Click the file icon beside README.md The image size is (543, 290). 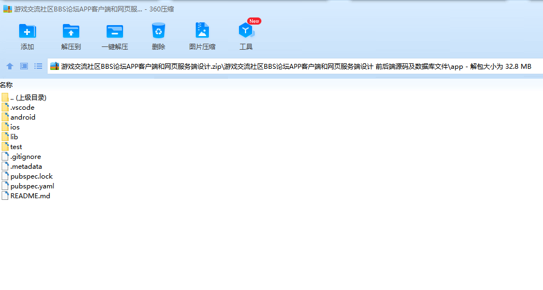[x=5, y=196]
